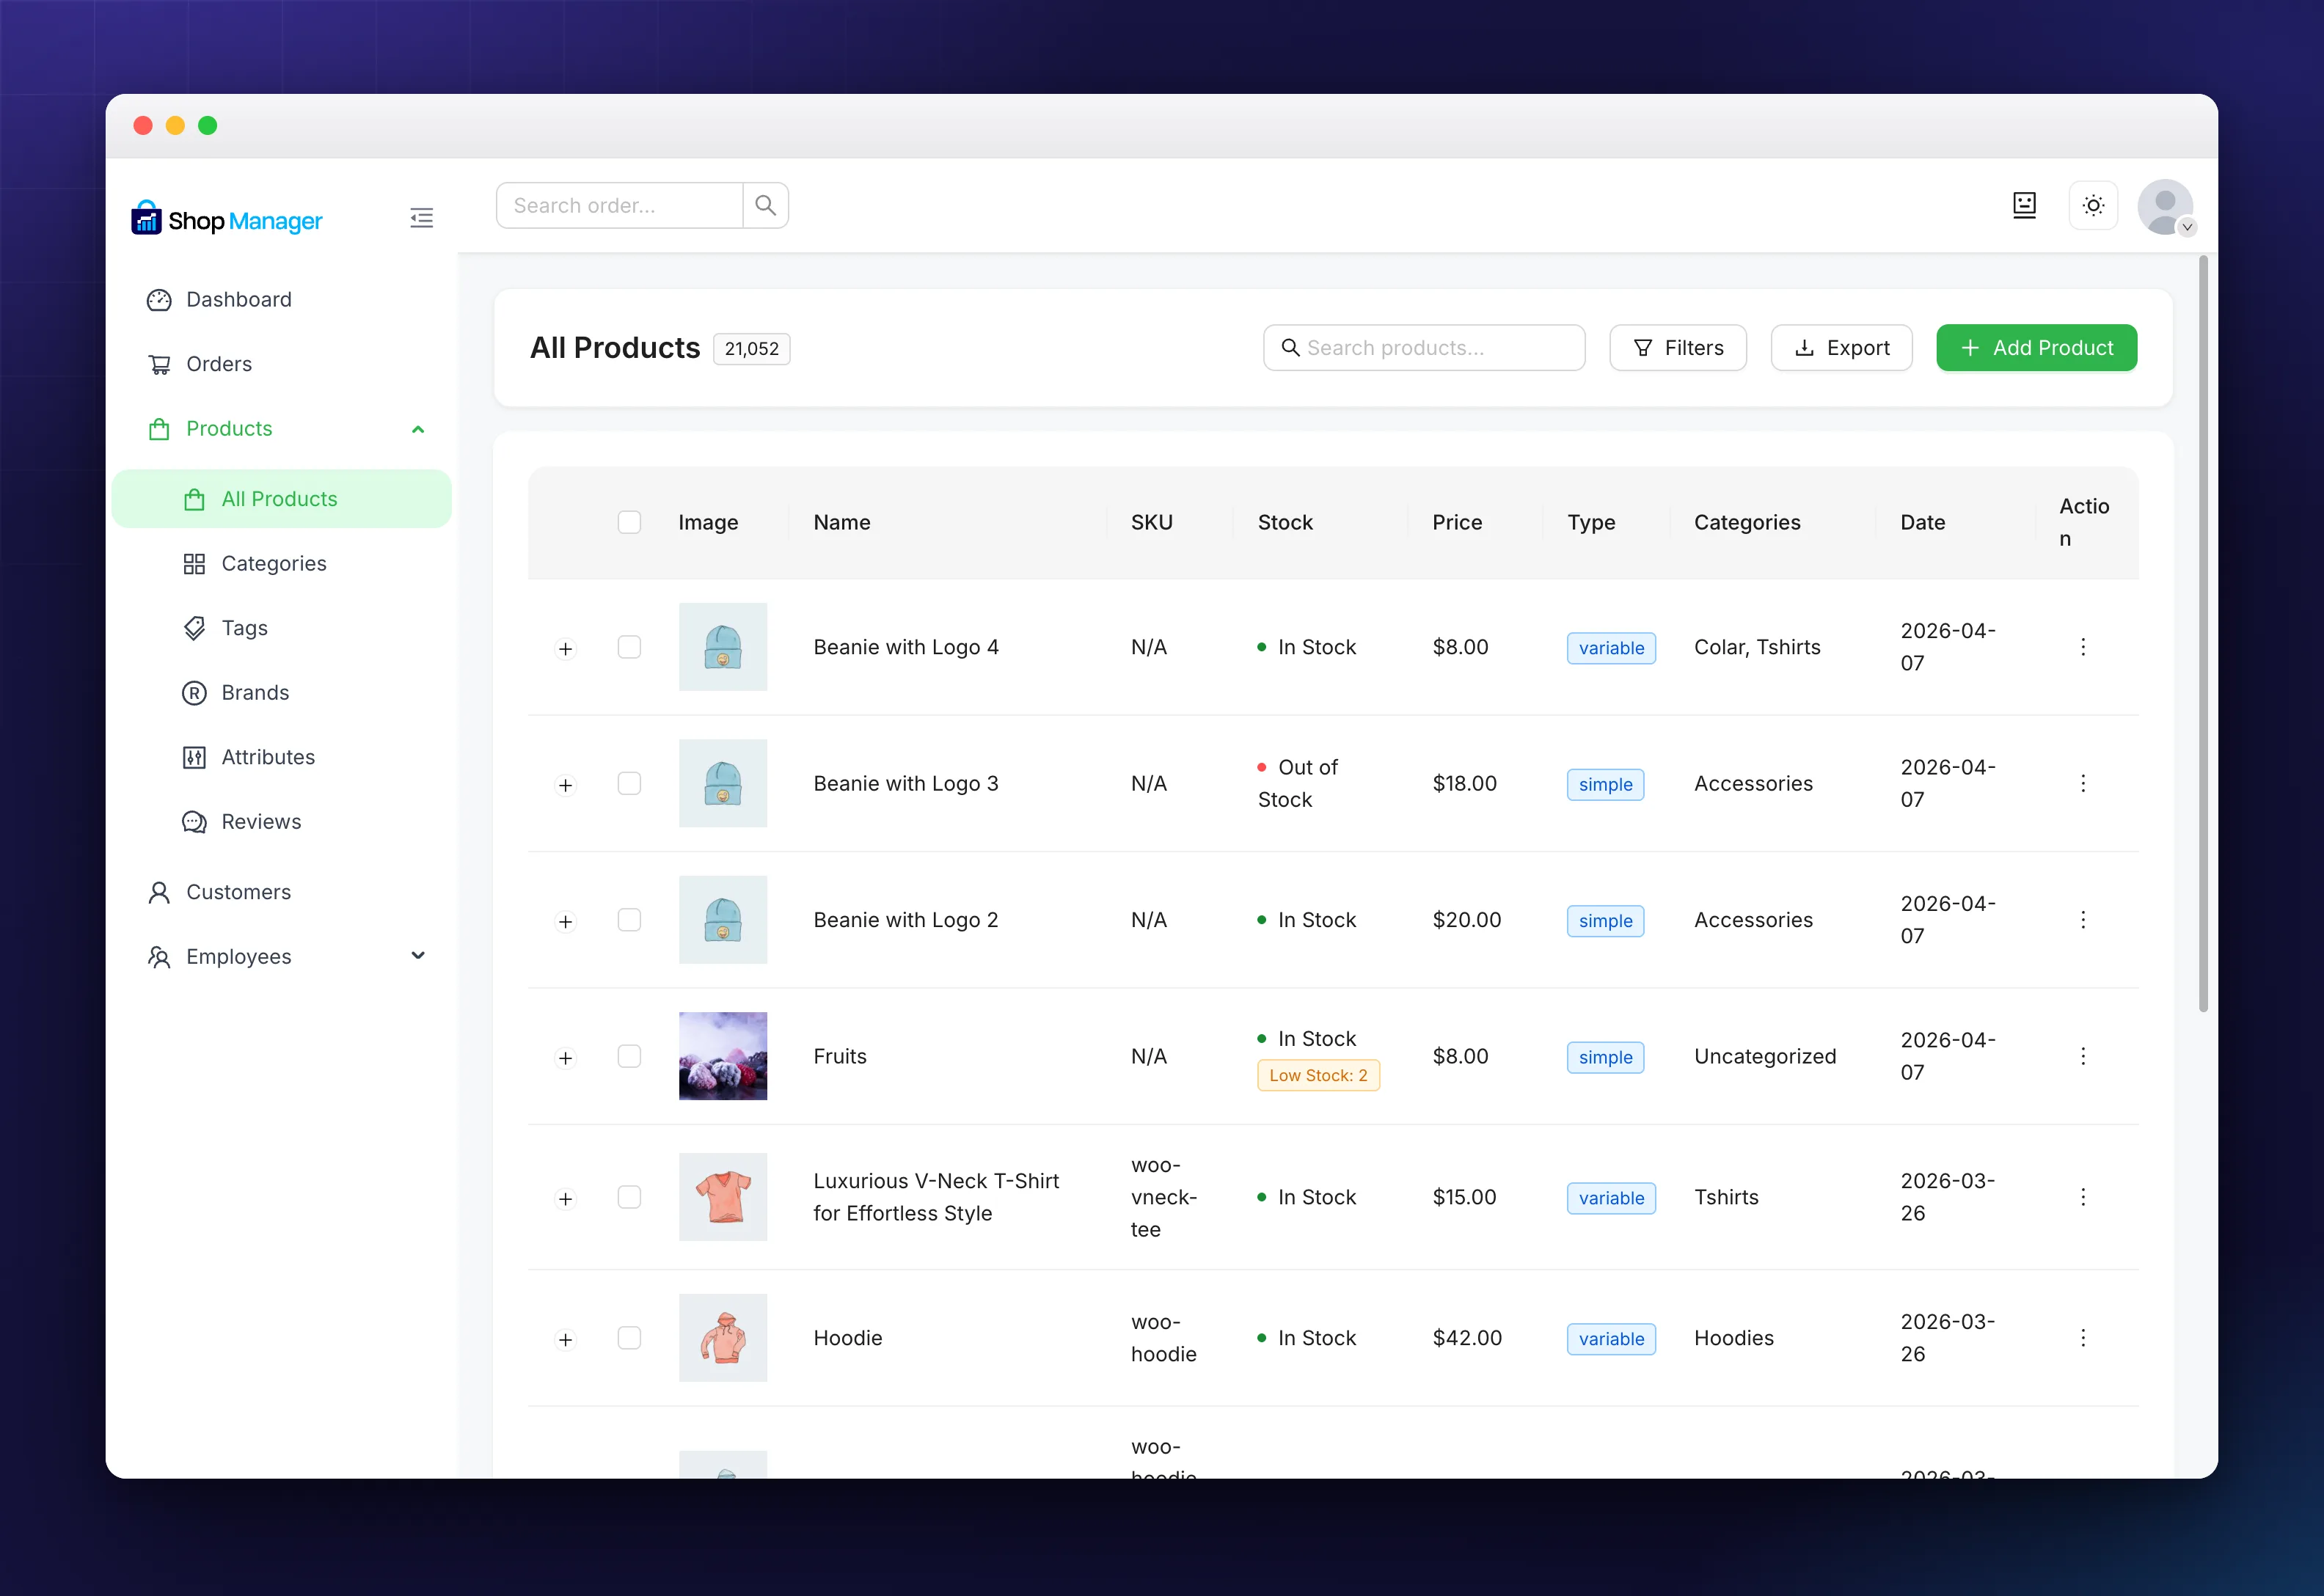Open the Filters button
This screenshot has height=1596, width=2324.
tap(1678, 348)
